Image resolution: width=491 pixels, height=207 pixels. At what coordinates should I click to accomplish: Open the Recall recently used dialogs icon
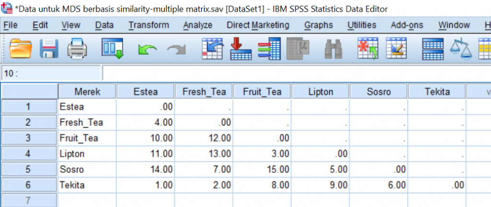tap(113, 49)
